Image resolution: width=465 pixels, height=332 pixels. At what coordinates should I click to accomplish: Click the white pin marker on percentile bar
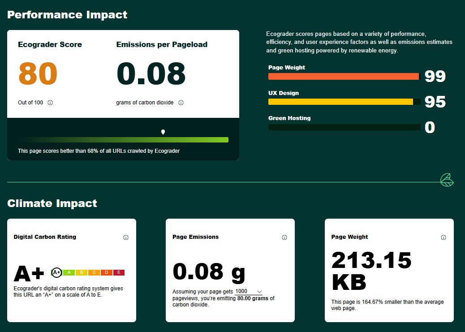click(163, 132)
